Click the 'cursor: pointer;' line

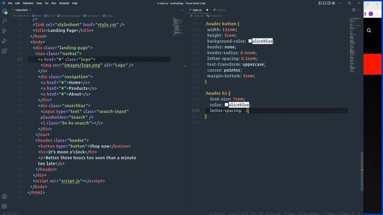pyautogui.click(x=224, y=70)
